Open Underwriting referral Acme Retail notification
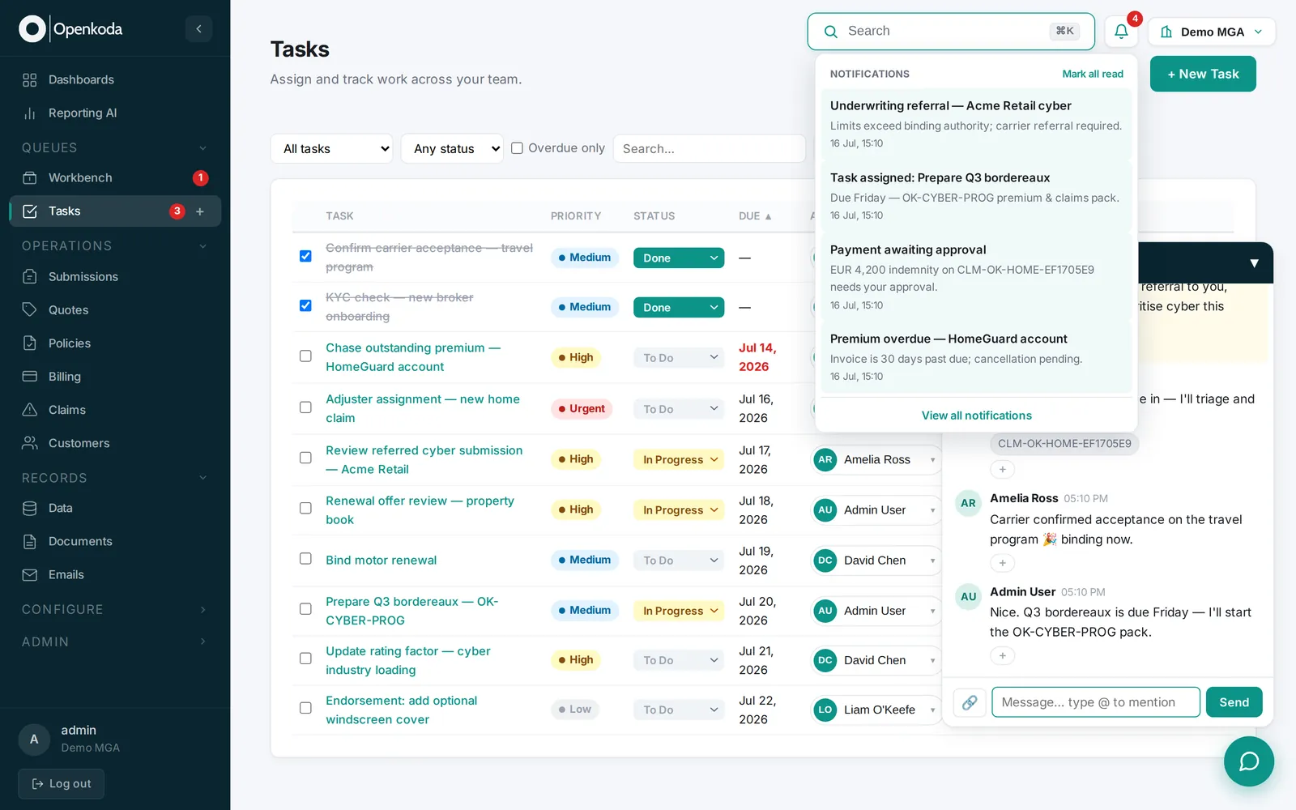1296x810 pixels. point(976,123)
